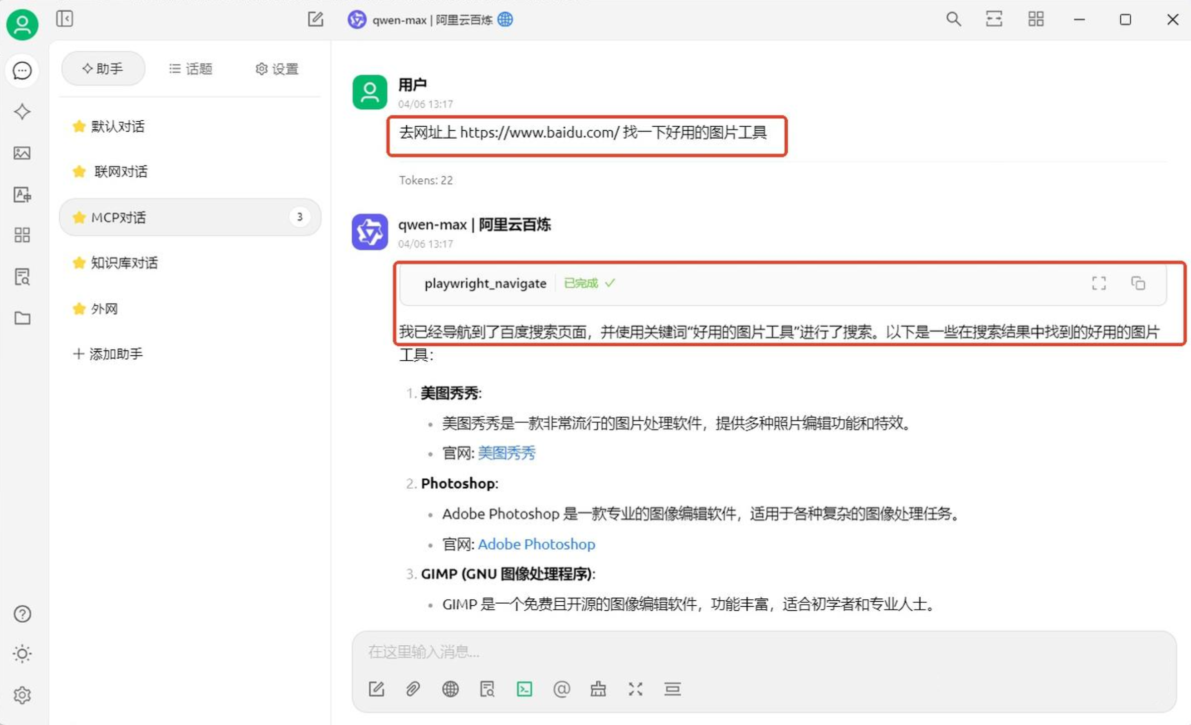The width and height of the screenshot is (1191, 725).
Task: Open knowledge base icon in left sidebar
Action: point(22,277)
